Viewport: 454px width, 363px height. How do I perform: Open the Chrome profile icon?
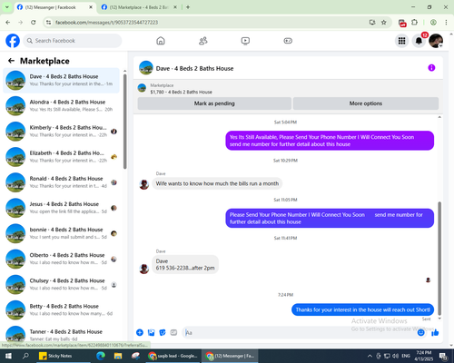[x=433, y=23]
